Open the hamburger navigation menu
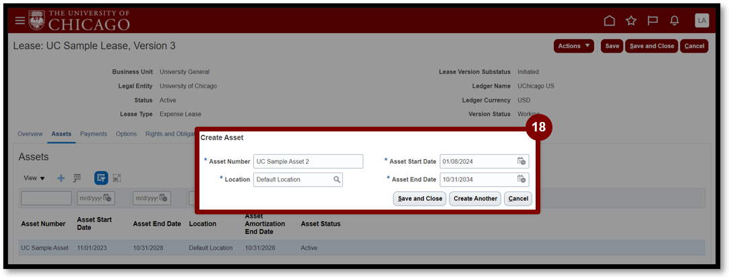729x277 pixels. pos(20,20)
